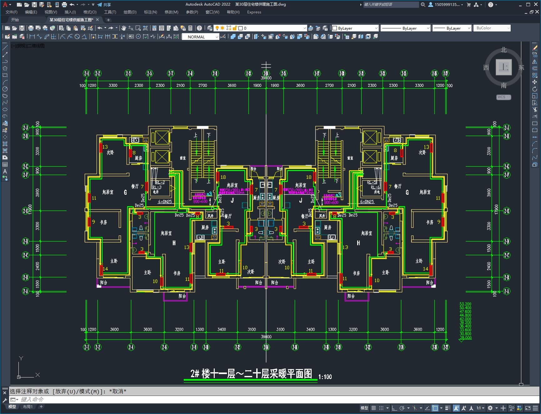Screen dimensions: 541x414
Task: Click the viewport control label [-][俯视][二维线框]
Action: tap(28, 46)
